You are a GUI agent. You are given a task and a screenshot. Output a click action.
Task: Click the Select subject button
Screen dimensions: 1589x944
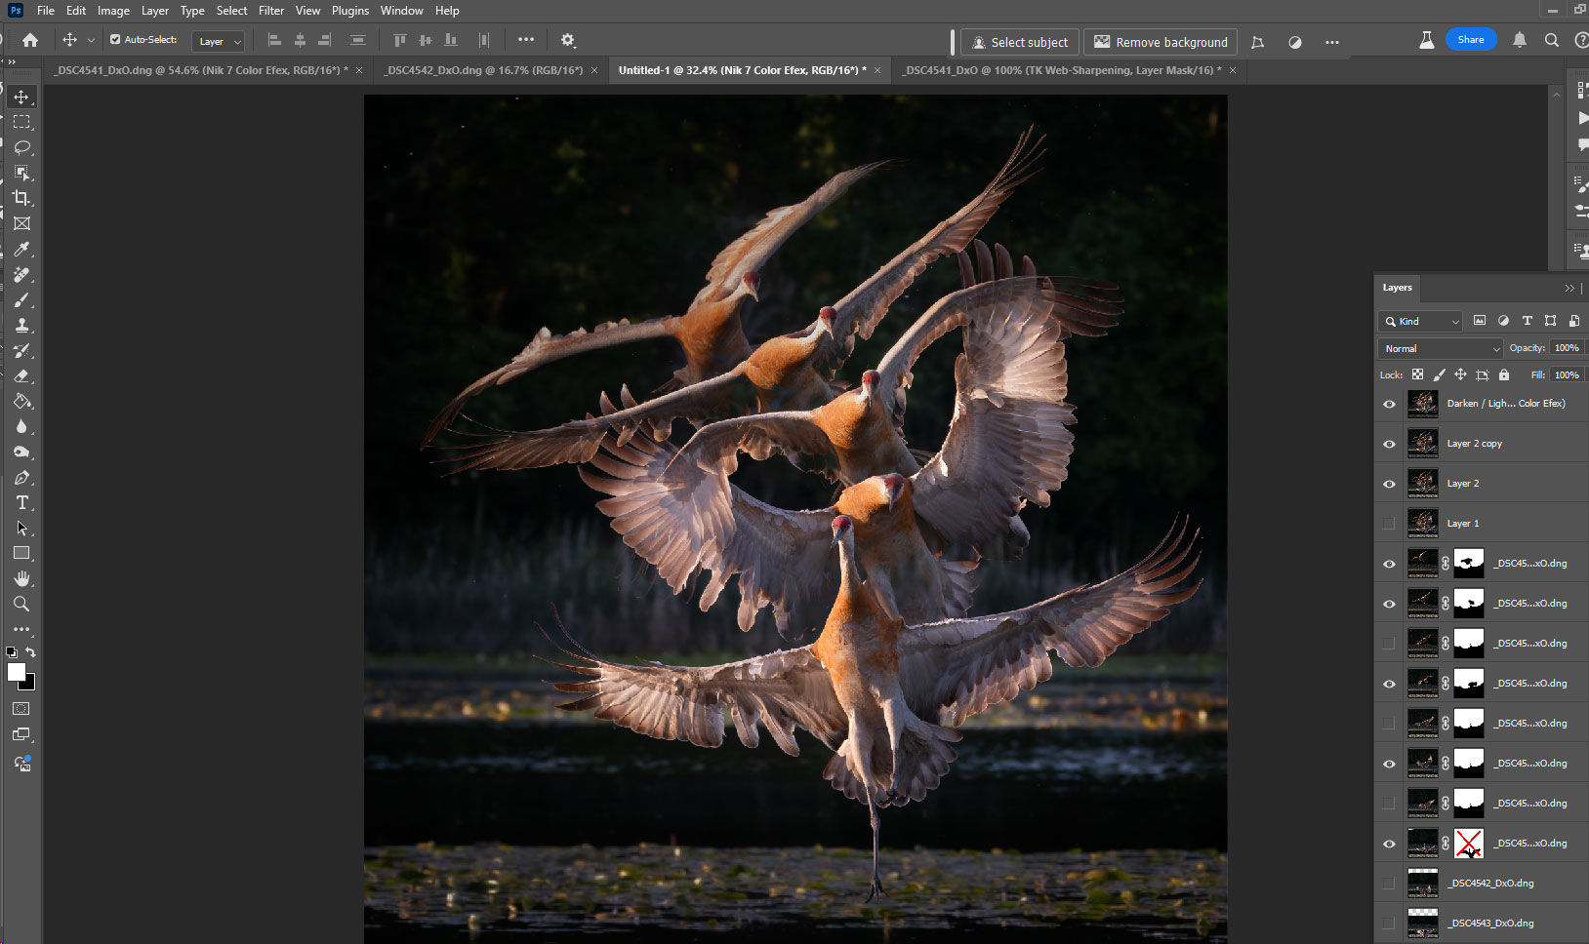1020,42
